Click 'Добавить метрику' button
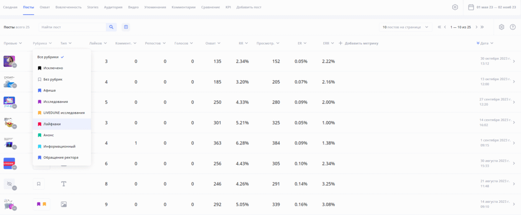Image resolution: width=521 pixels, height=215 pixels. 359,43
